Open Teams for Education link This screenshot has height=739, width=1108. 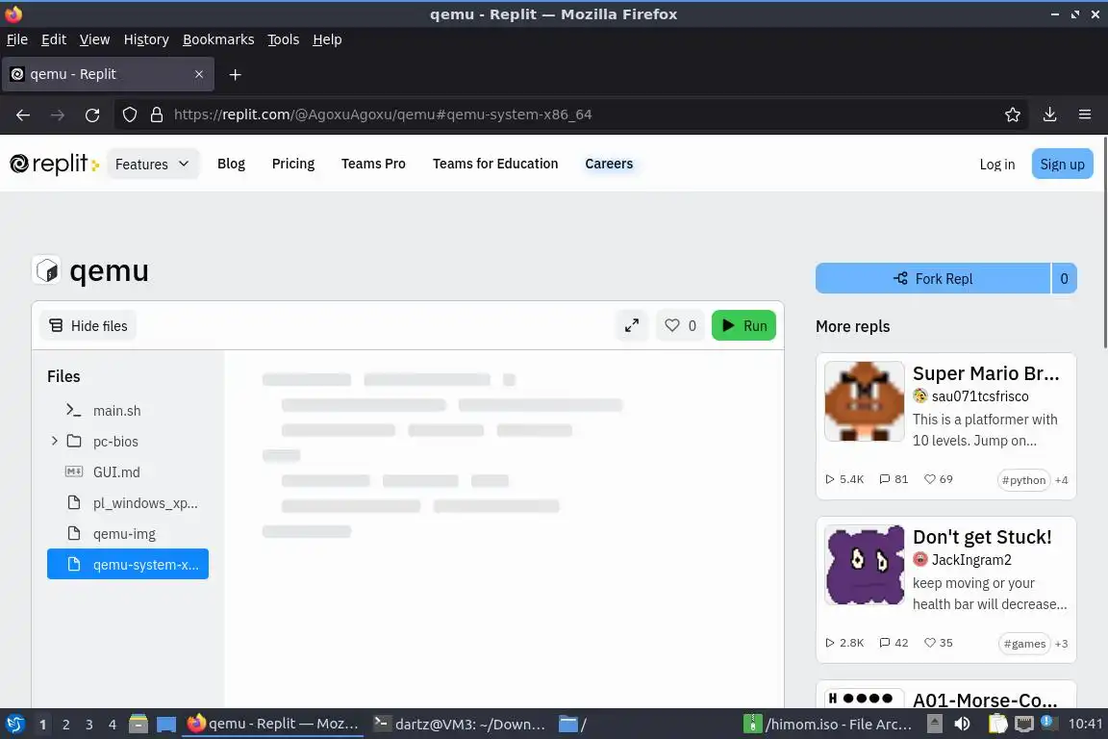pos(495,165)
